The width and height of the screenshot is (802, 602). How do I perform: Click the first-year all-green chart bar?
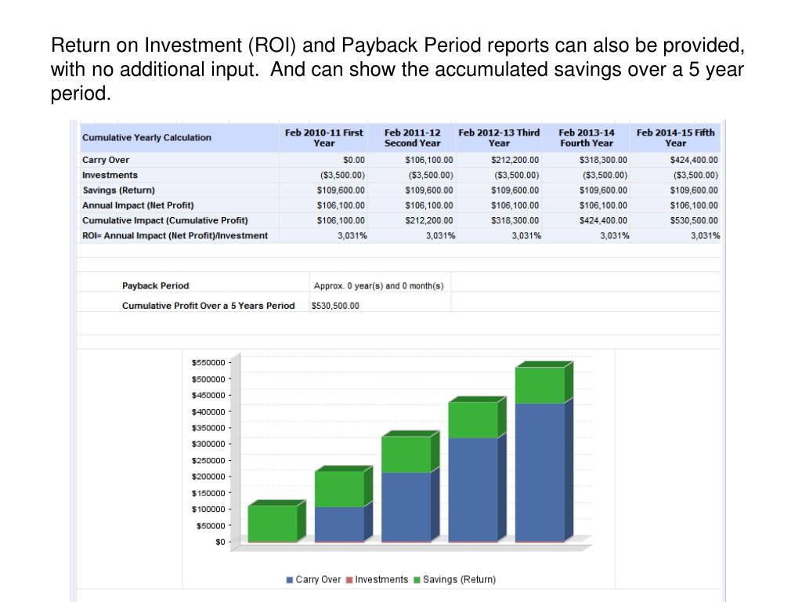(273, 524)
